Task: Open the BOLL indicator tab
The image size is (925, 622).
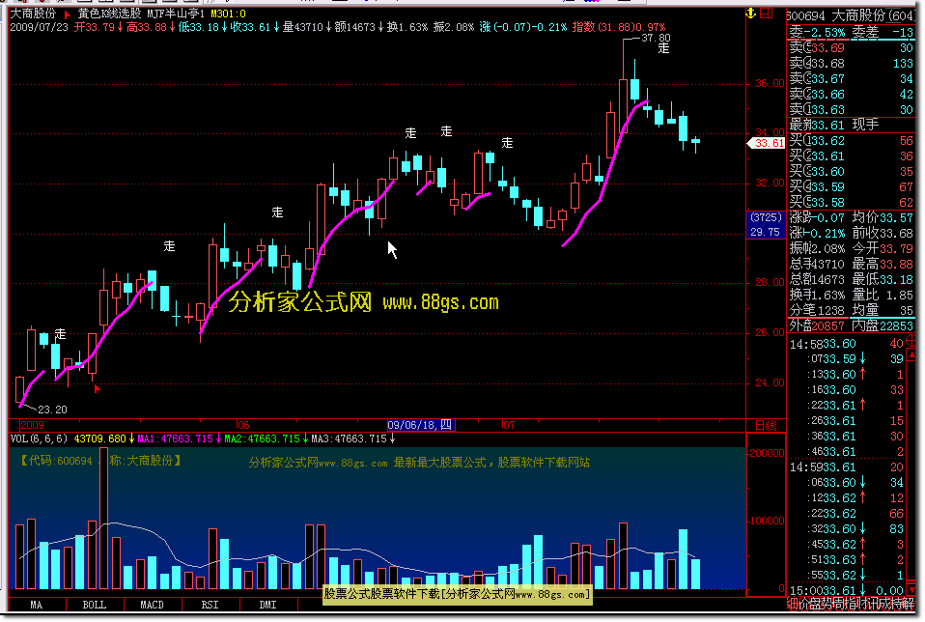Action: 95,605
